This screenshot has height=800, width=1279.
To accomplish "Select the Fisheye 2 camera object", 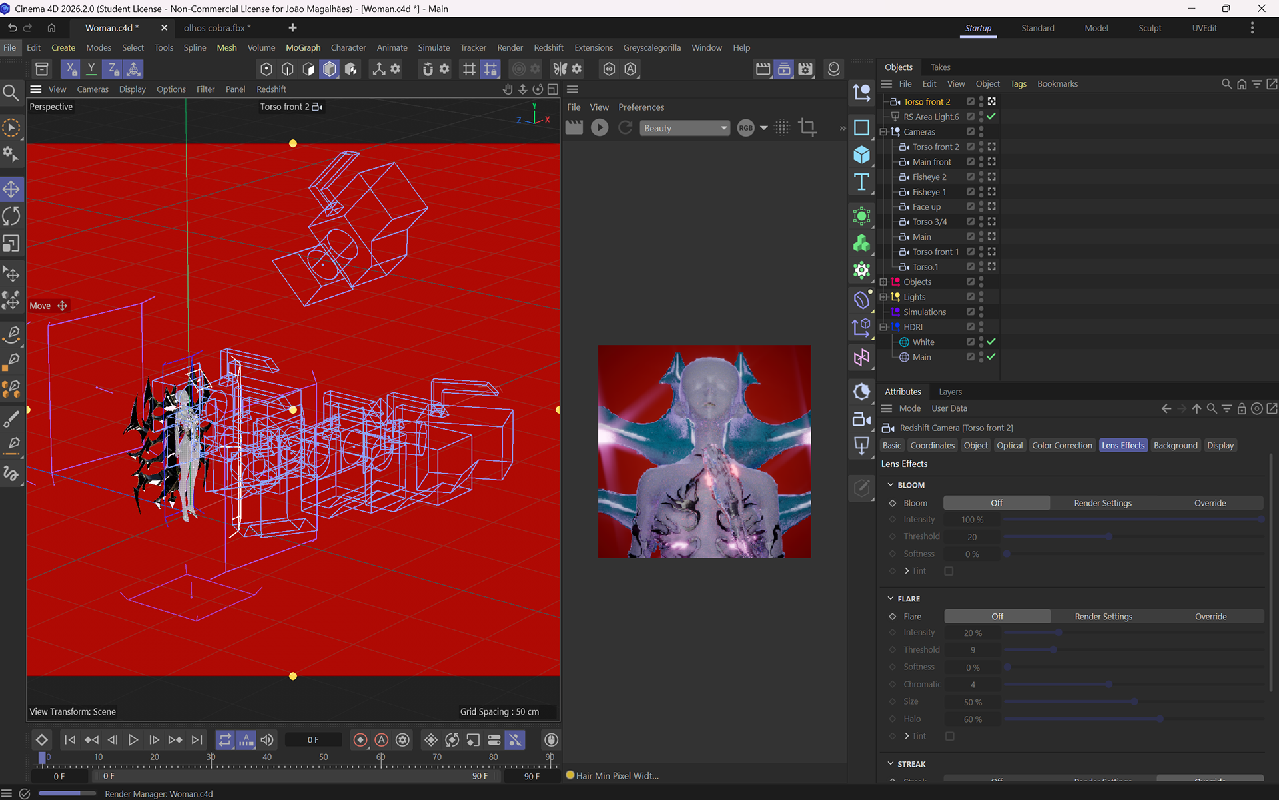I will [929, 177].
